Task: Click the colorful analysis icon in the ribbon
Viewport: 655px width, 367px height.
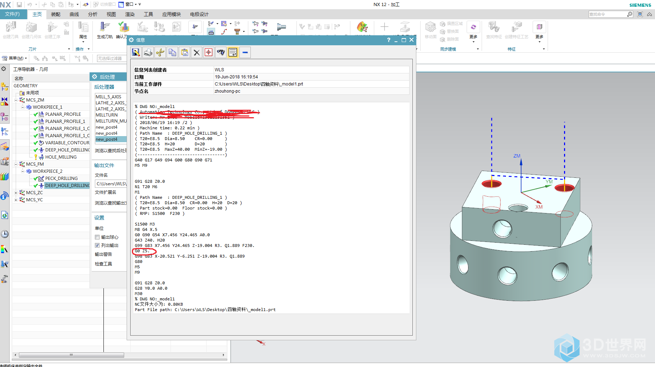Action: [362, 27]
